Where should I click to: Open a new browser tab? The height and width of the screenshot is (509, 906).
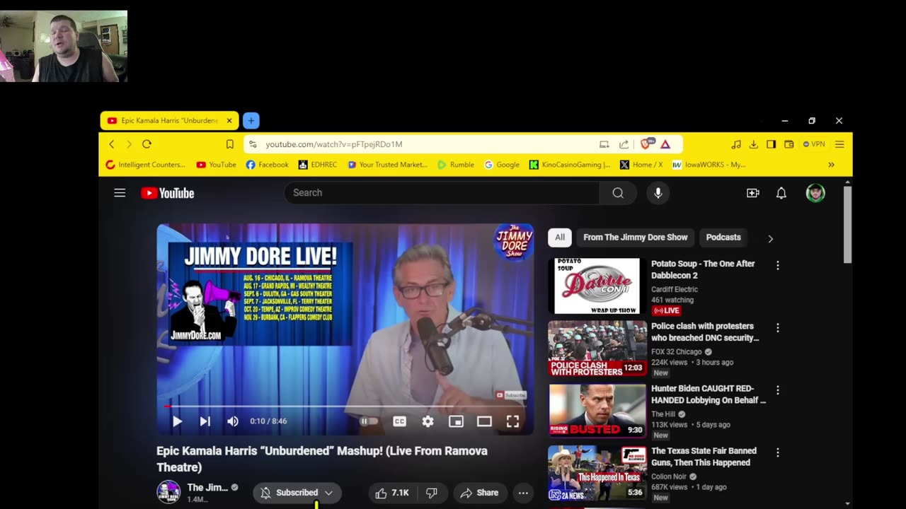click(x=251, y=121)
